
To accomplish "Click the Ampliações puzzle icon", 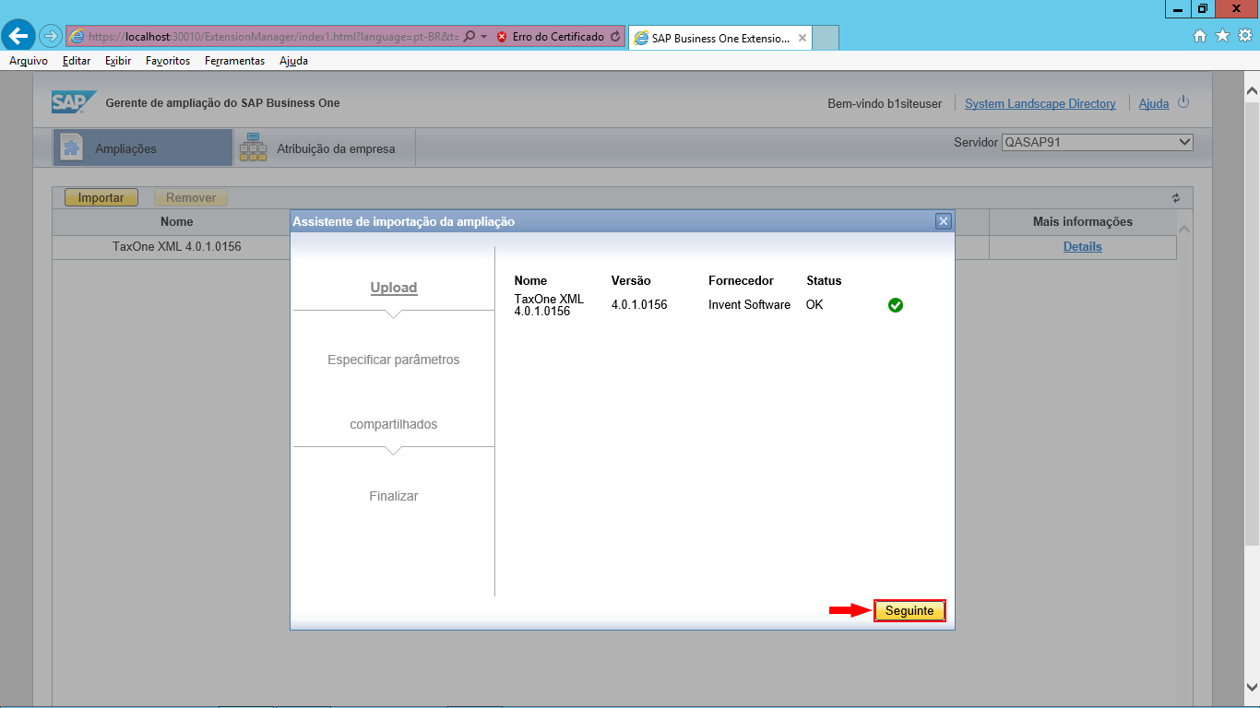I will pyautogui.click(x=71, y=147).
